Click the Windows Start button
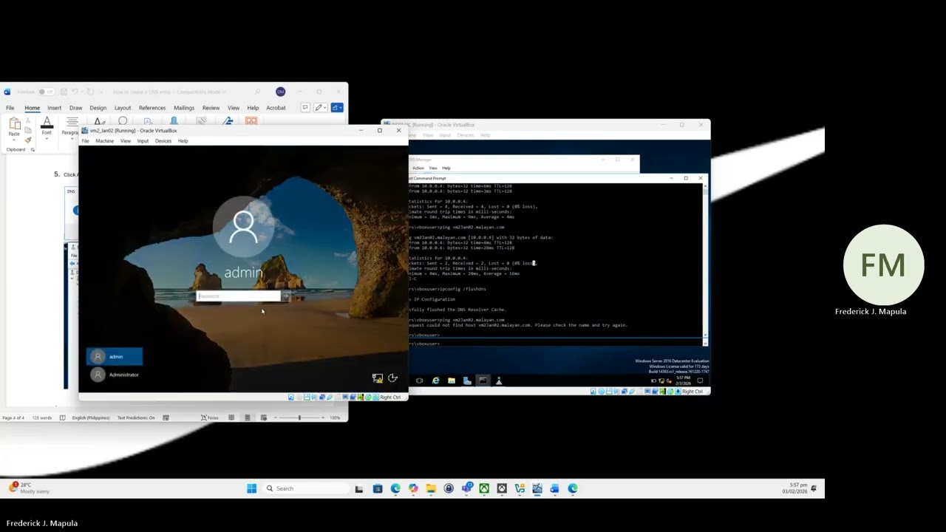946x532 pixels. click(x=251, y=488)
